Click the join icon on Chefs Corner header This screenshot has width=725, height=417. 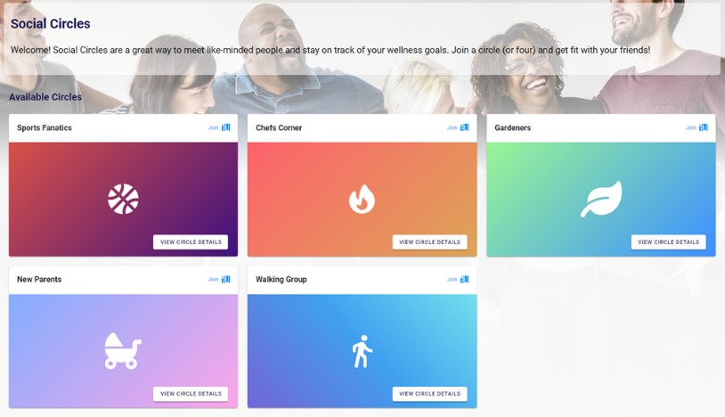[x=465, y=127]
